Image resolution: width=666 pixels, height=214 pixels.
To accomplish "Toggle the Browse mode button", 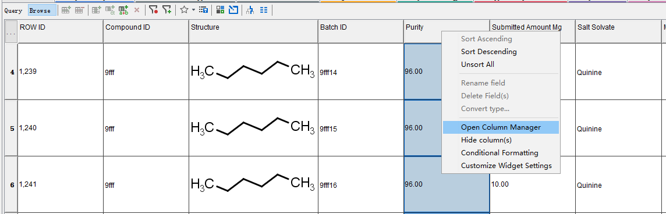I will click(40, 10).
